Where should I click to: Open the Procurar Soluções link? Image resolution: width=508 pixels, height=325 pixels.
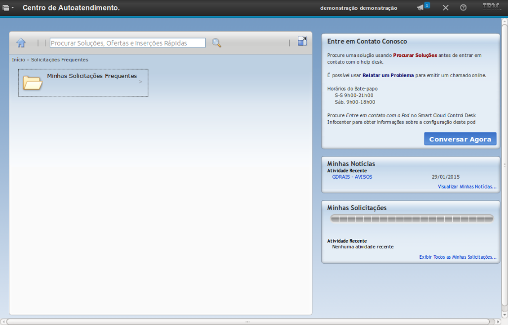tap(415, 55)
